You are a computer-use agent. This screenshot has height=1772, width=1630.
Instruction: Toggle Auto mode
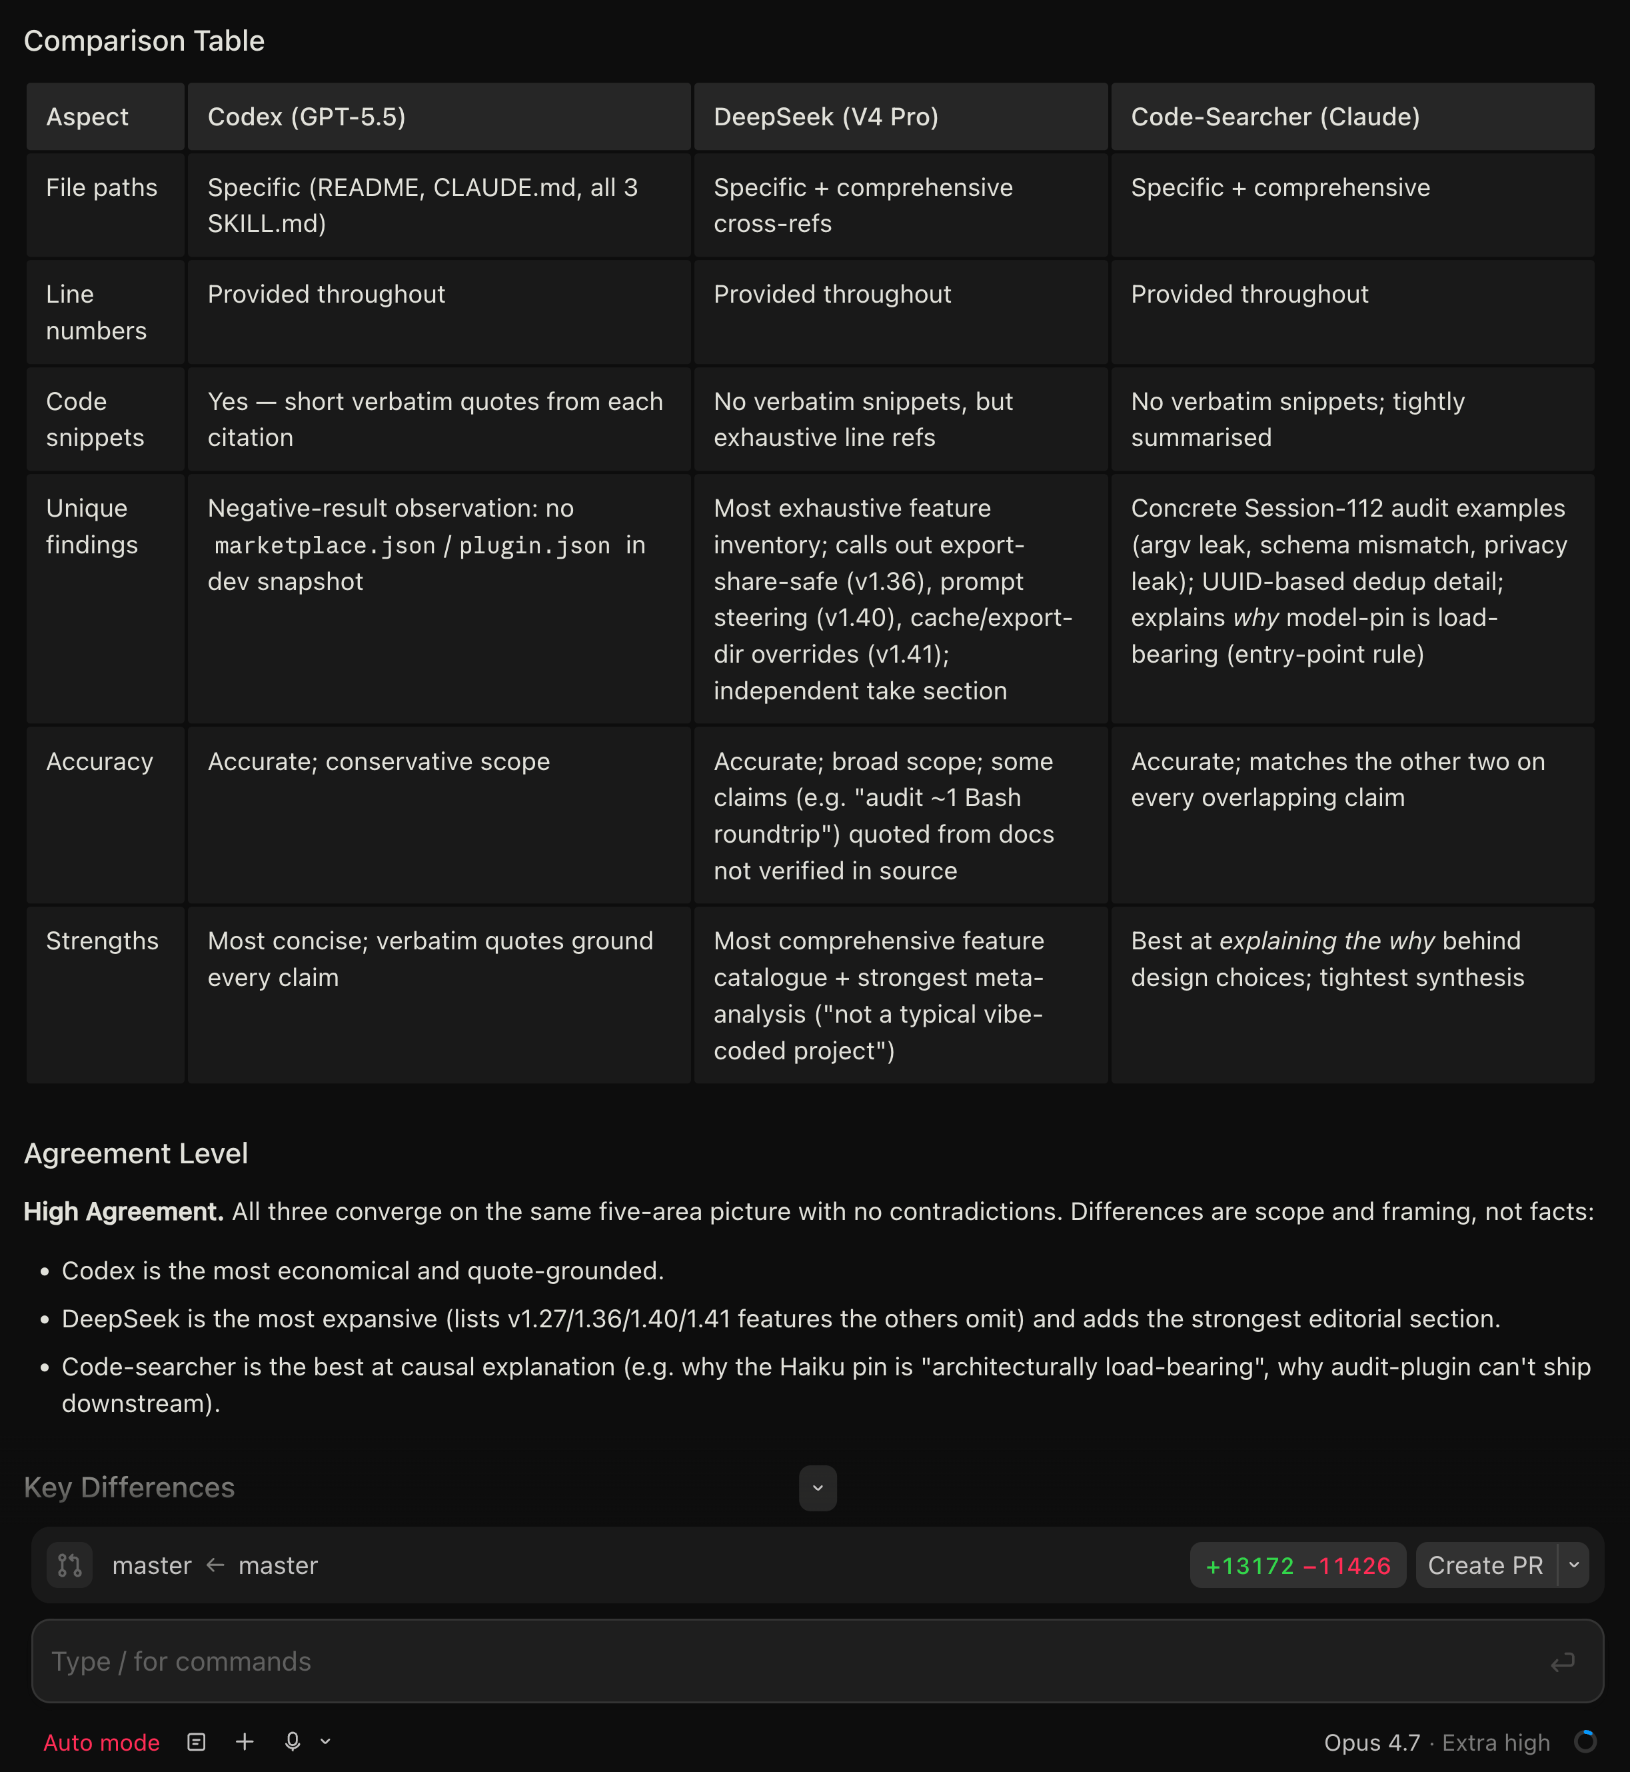(101, 1742)
